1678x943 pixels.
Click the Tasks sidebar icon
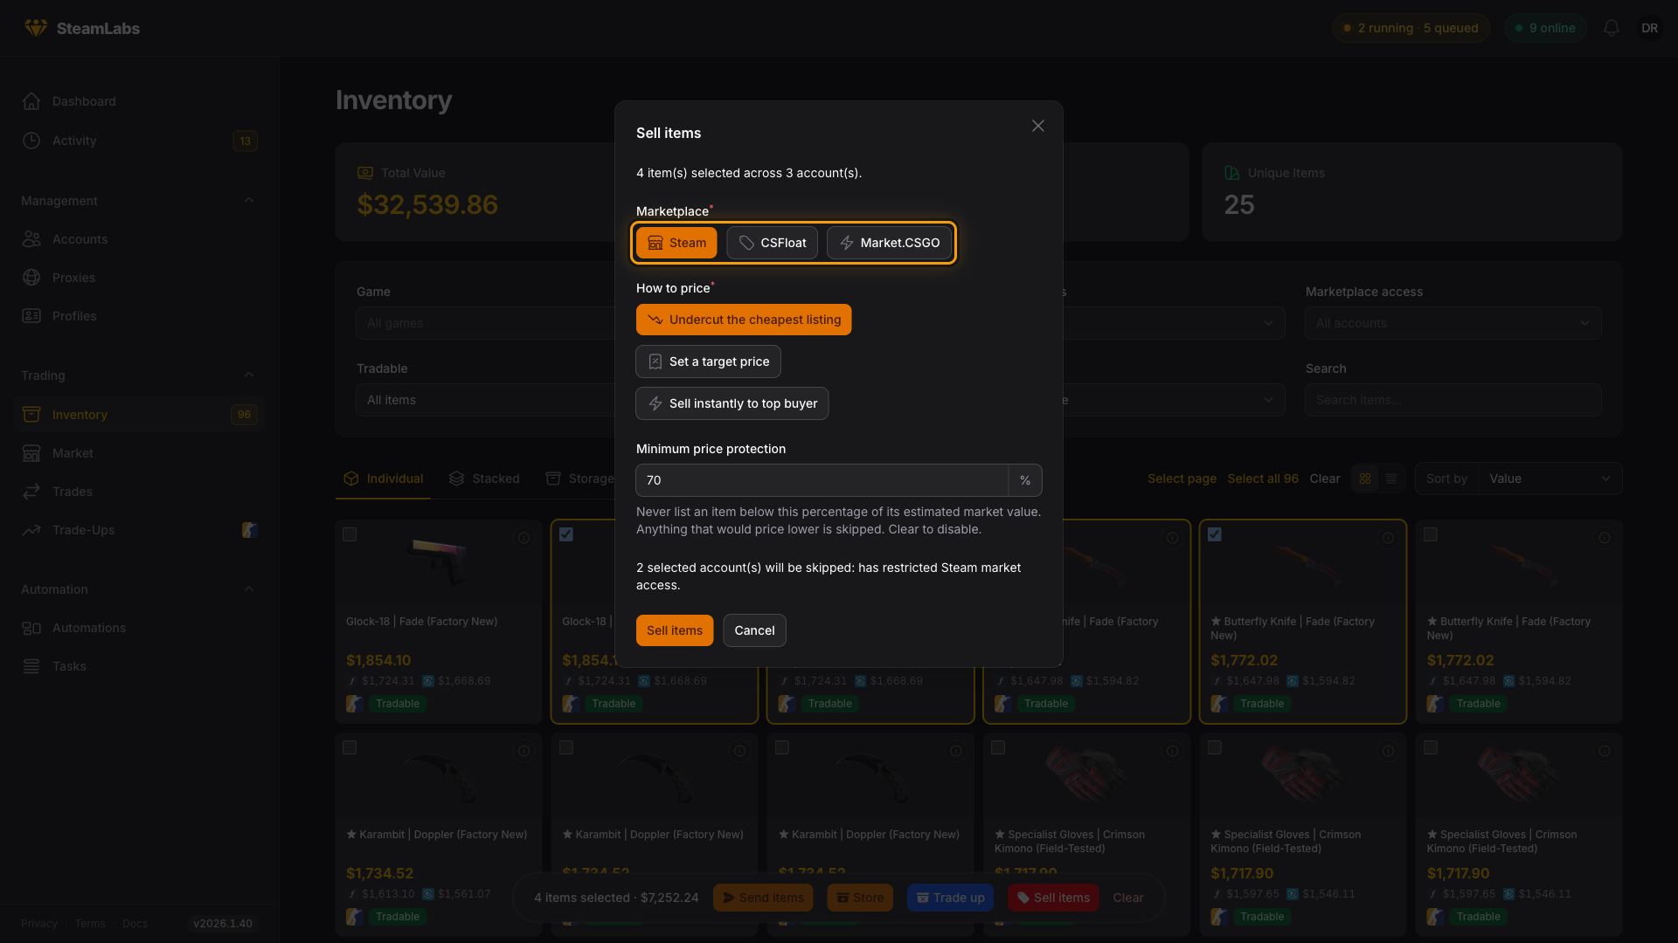pyautogui.click(x=31, y=666)
